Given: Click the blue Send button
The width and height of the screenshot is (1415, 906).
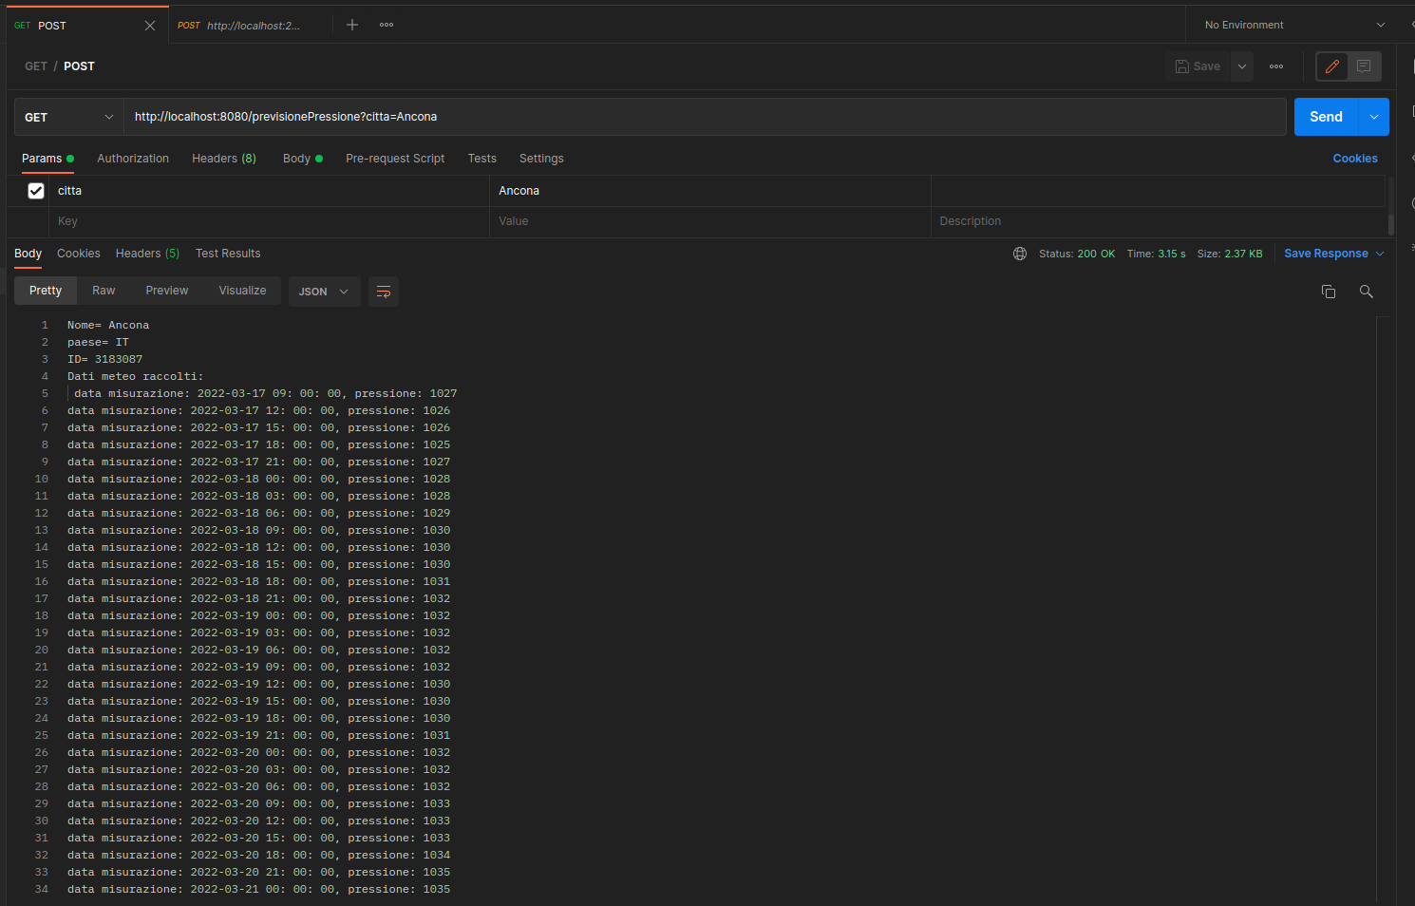Looking at the screenshot, I should pos(1326,117).
